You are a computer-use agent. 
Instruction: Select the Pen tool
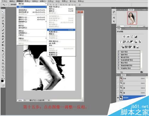(3, 54)
